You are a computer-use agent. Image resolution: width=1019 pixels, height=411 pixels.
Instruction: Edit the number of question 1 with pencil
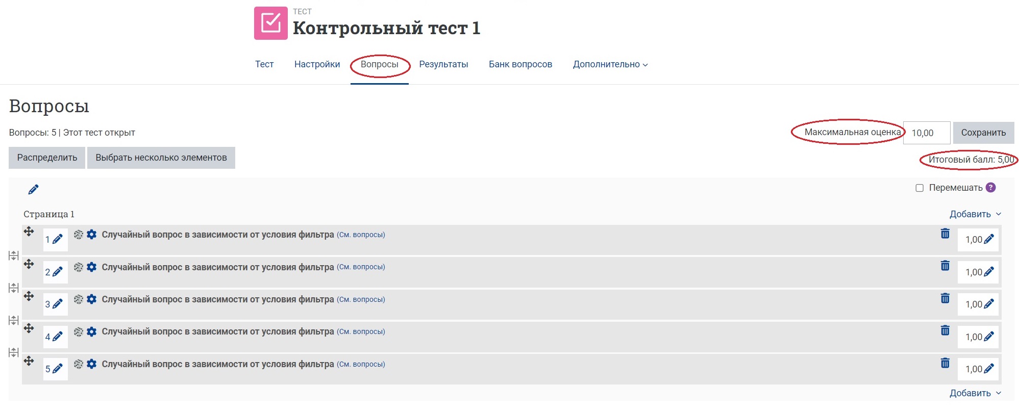pyautogui.click(x=58, y=239)
